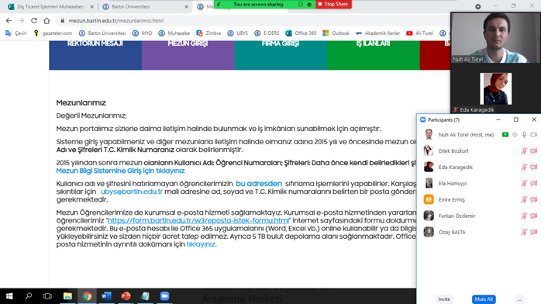Viewport: 541px width, 304px height.
Task: Toggle the host camera icon in Participants
Action: pyautogui.click(x=534, y=135)
